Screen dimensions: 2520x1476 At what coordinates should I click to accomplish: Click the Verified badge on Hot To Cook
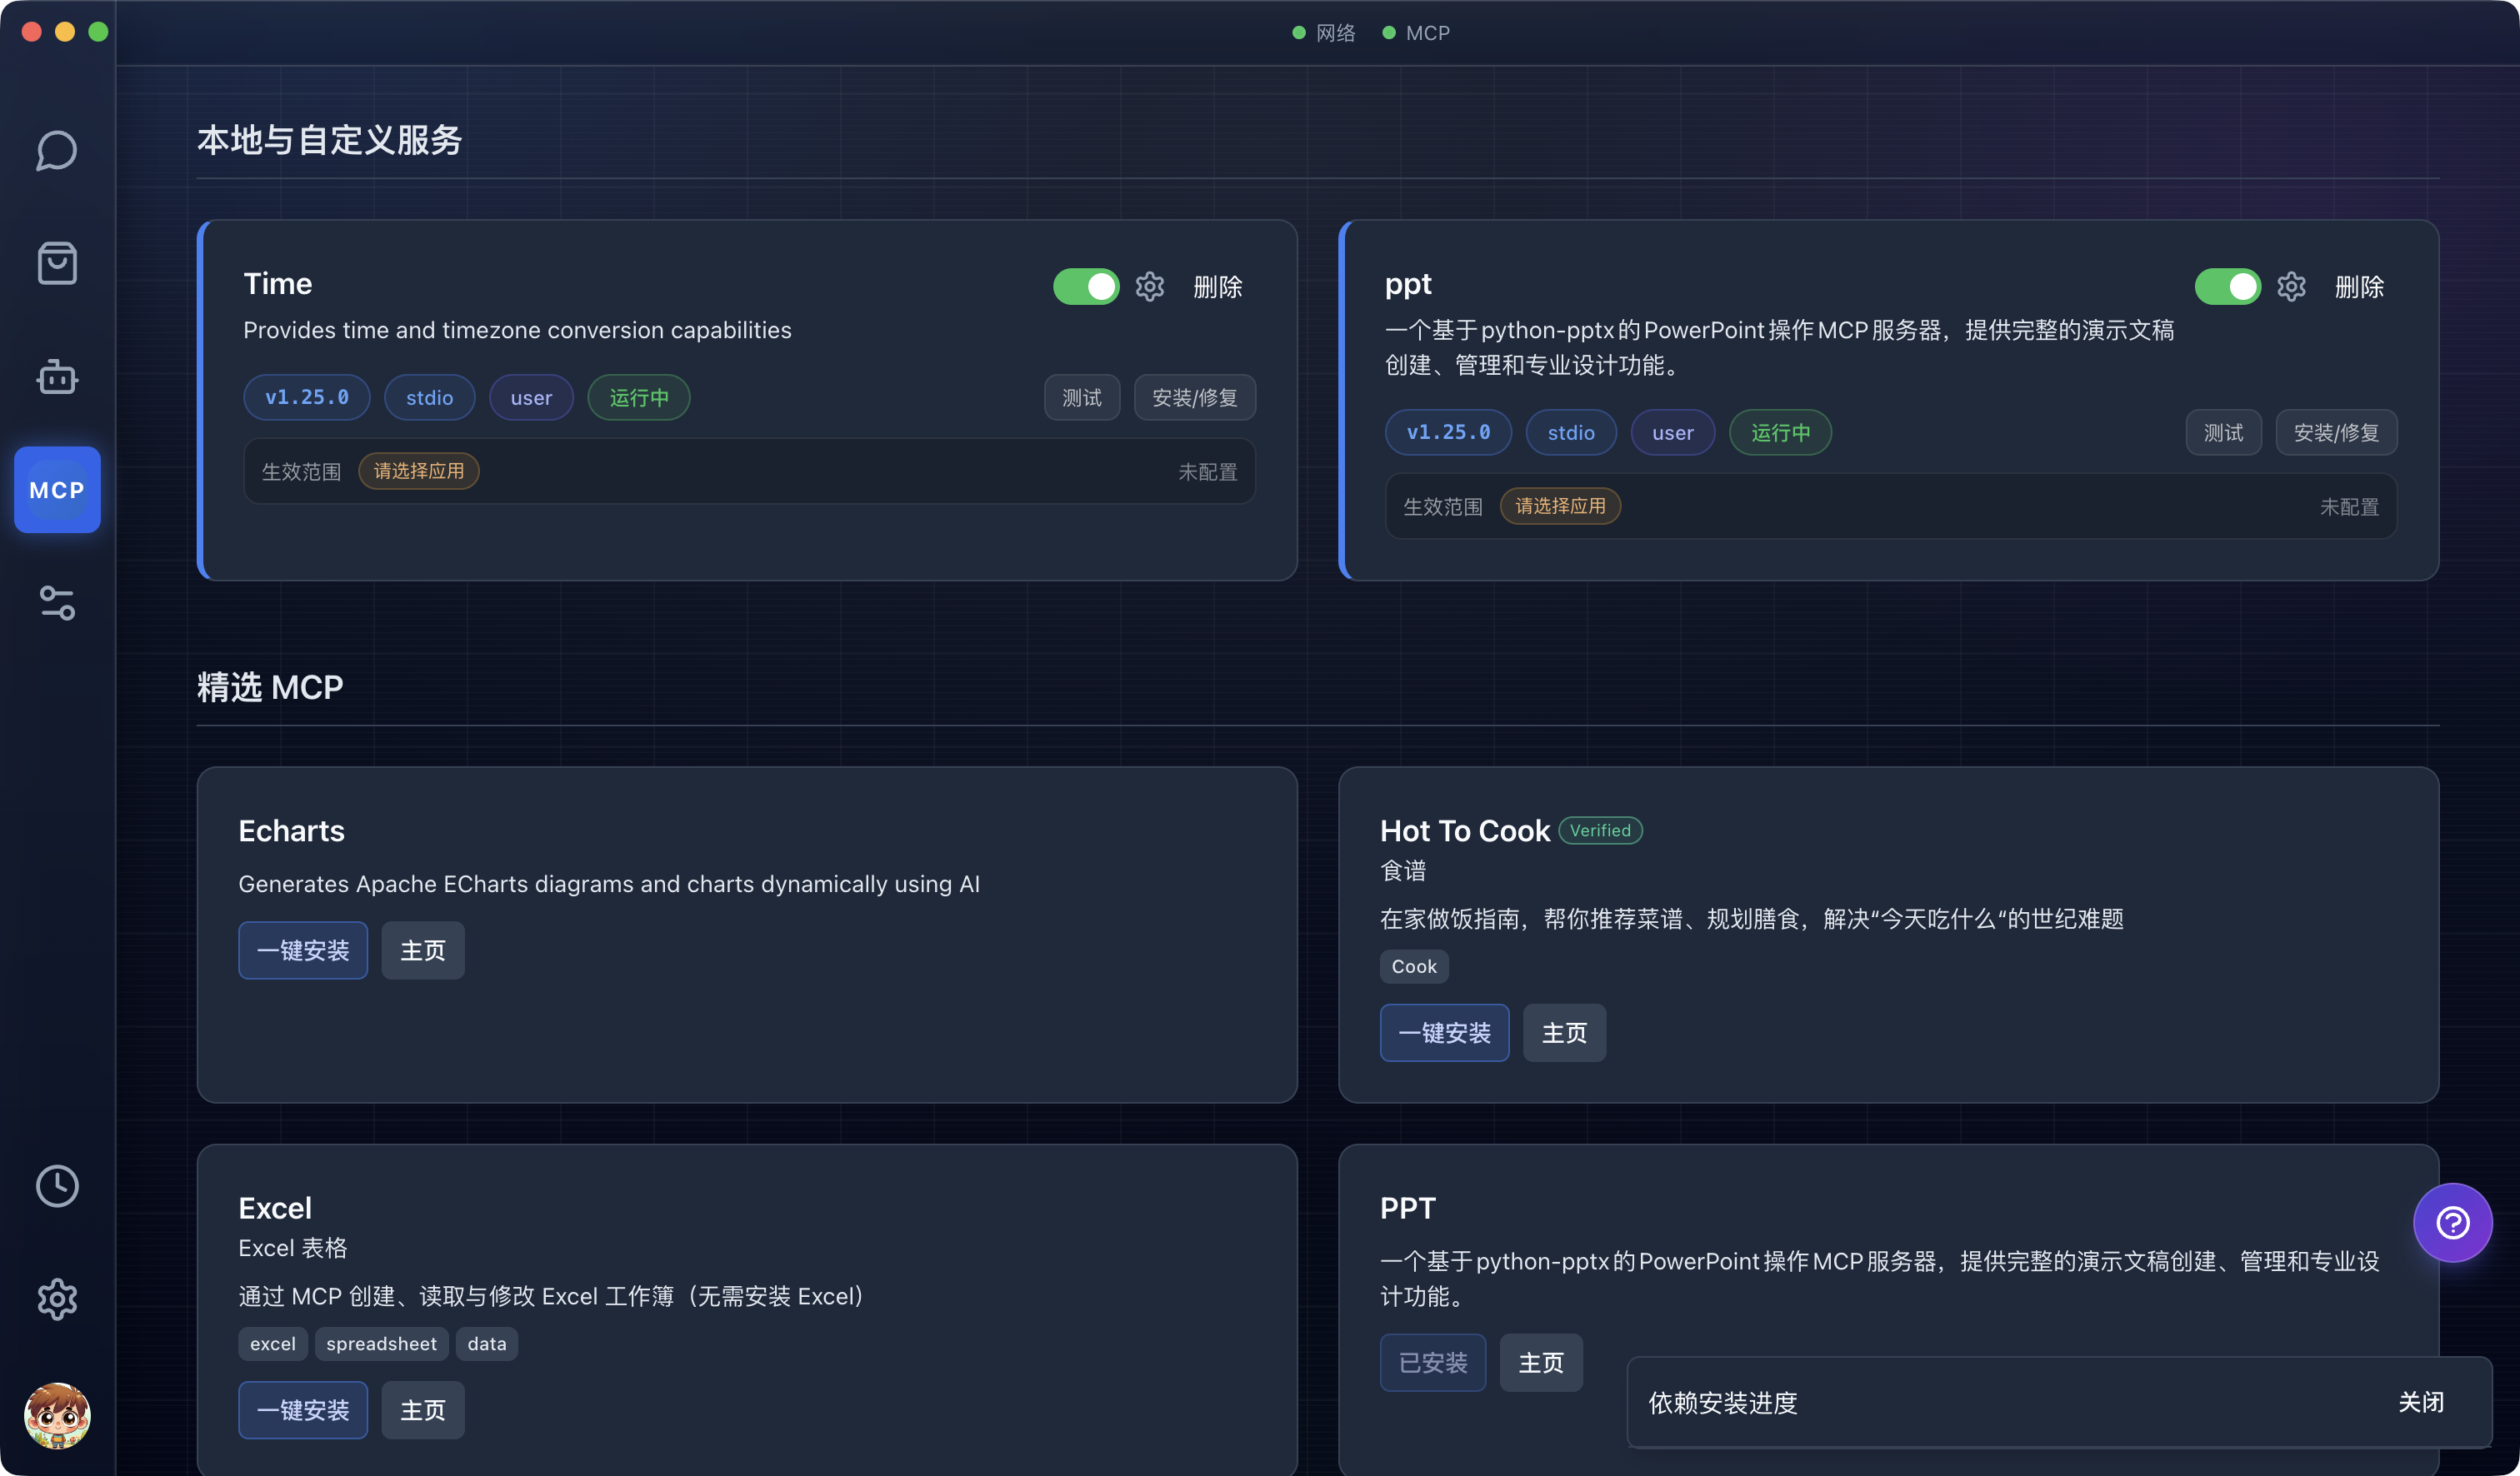tap(1600, 830)
